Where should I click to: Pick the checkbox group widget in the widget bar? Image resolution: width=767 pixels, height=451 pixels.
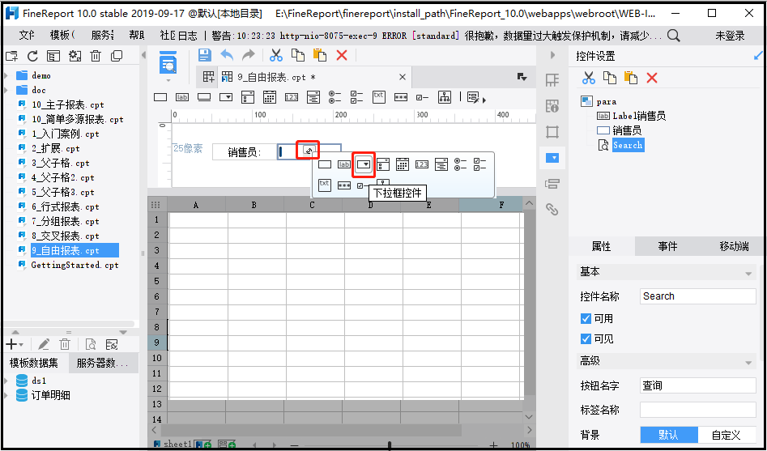356,97
